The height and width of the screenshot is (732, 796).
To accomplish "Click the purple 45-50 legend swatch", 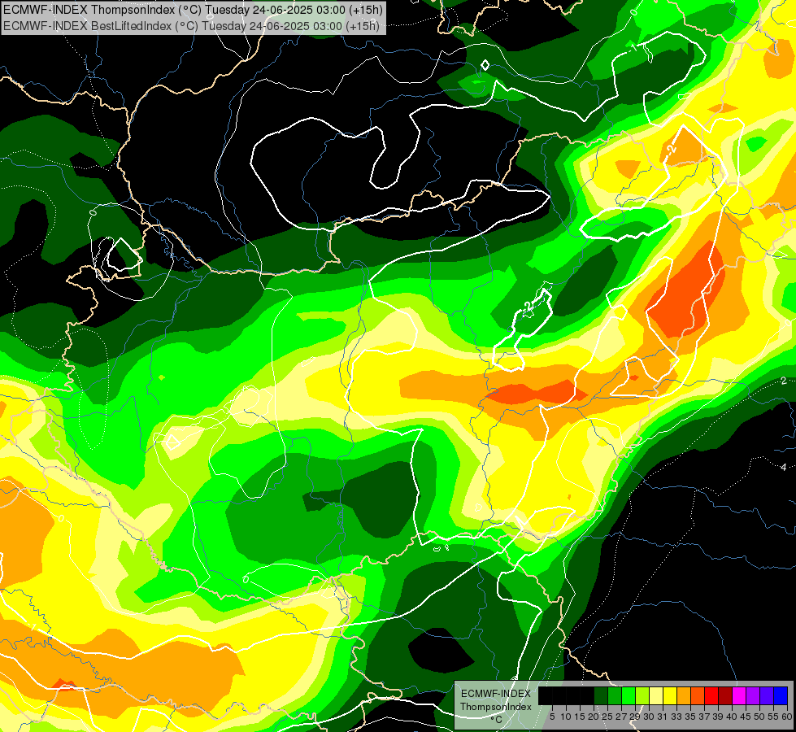I will click(754, 695).
